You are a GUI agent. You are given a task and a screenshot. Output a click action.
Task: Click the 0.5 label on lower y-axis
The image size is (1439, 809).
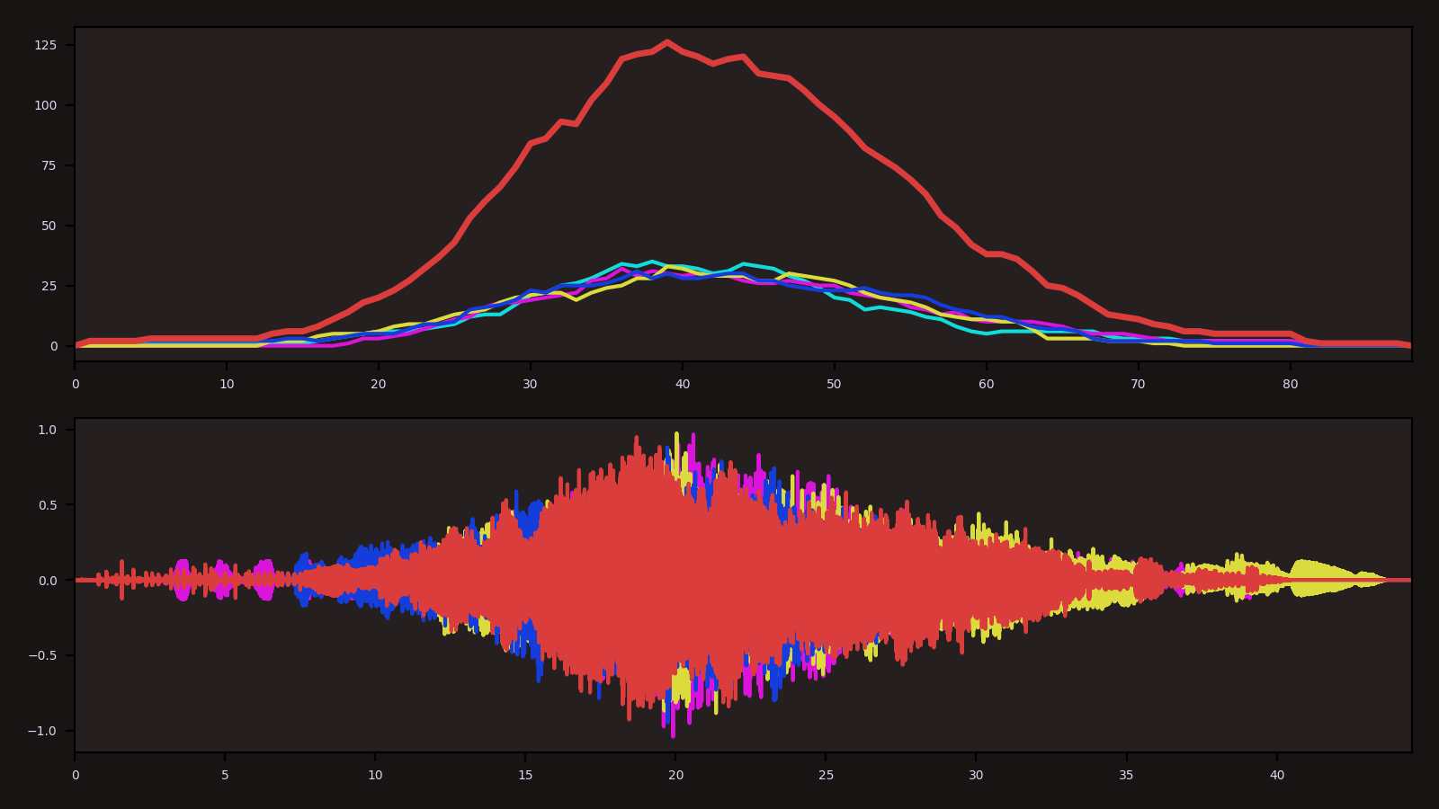coord(47,505)
